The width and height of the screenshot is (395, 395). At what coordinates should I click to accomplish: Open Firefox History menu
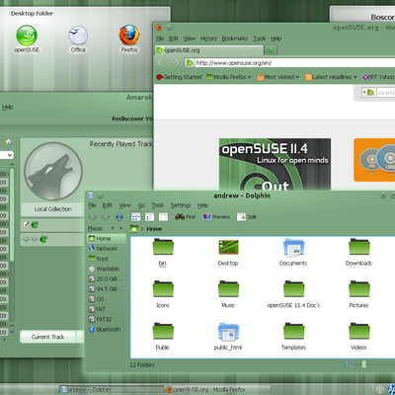point(208,39)
